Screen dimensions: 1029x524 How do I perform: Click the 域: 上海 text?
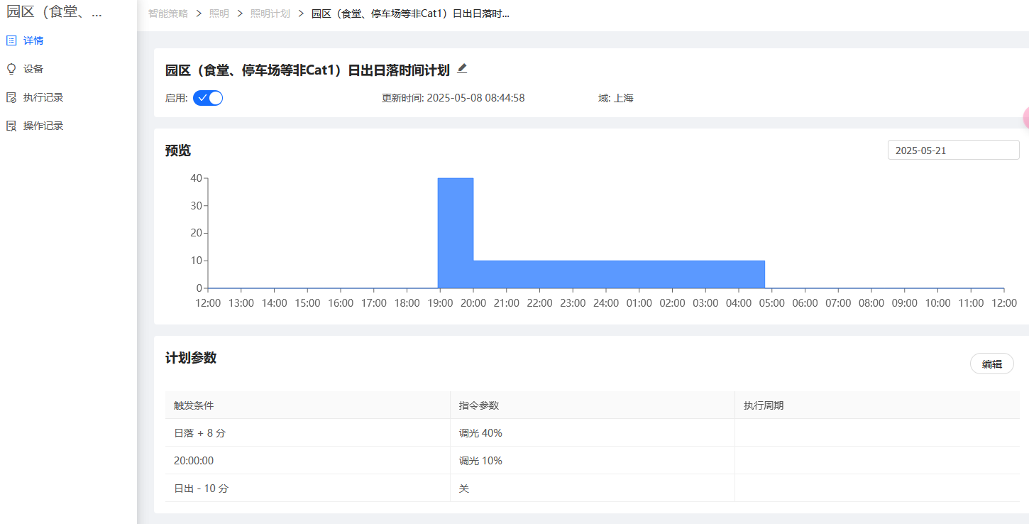[x=615, y=98]
